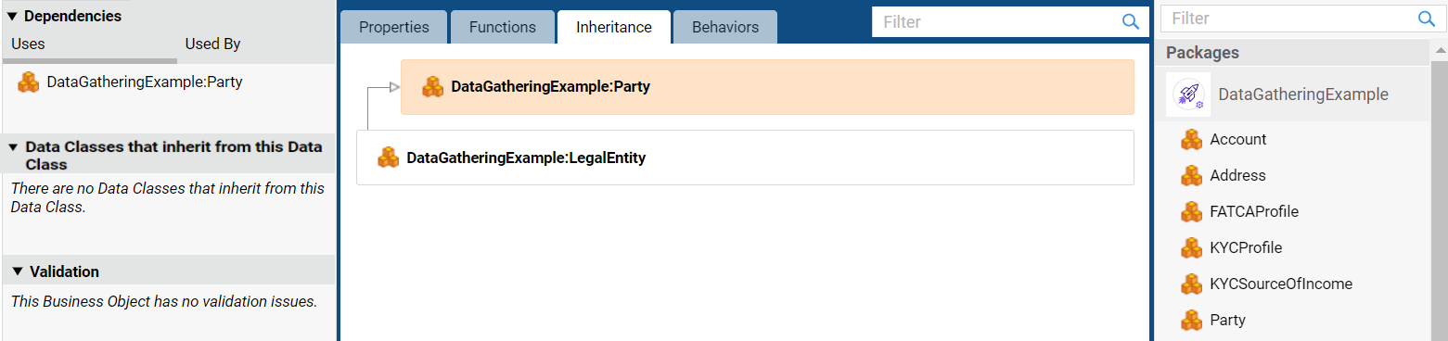Click the search magnifier in Packages filter
This screenshot has width=1448, height=341.
[x=1426, y=19]
